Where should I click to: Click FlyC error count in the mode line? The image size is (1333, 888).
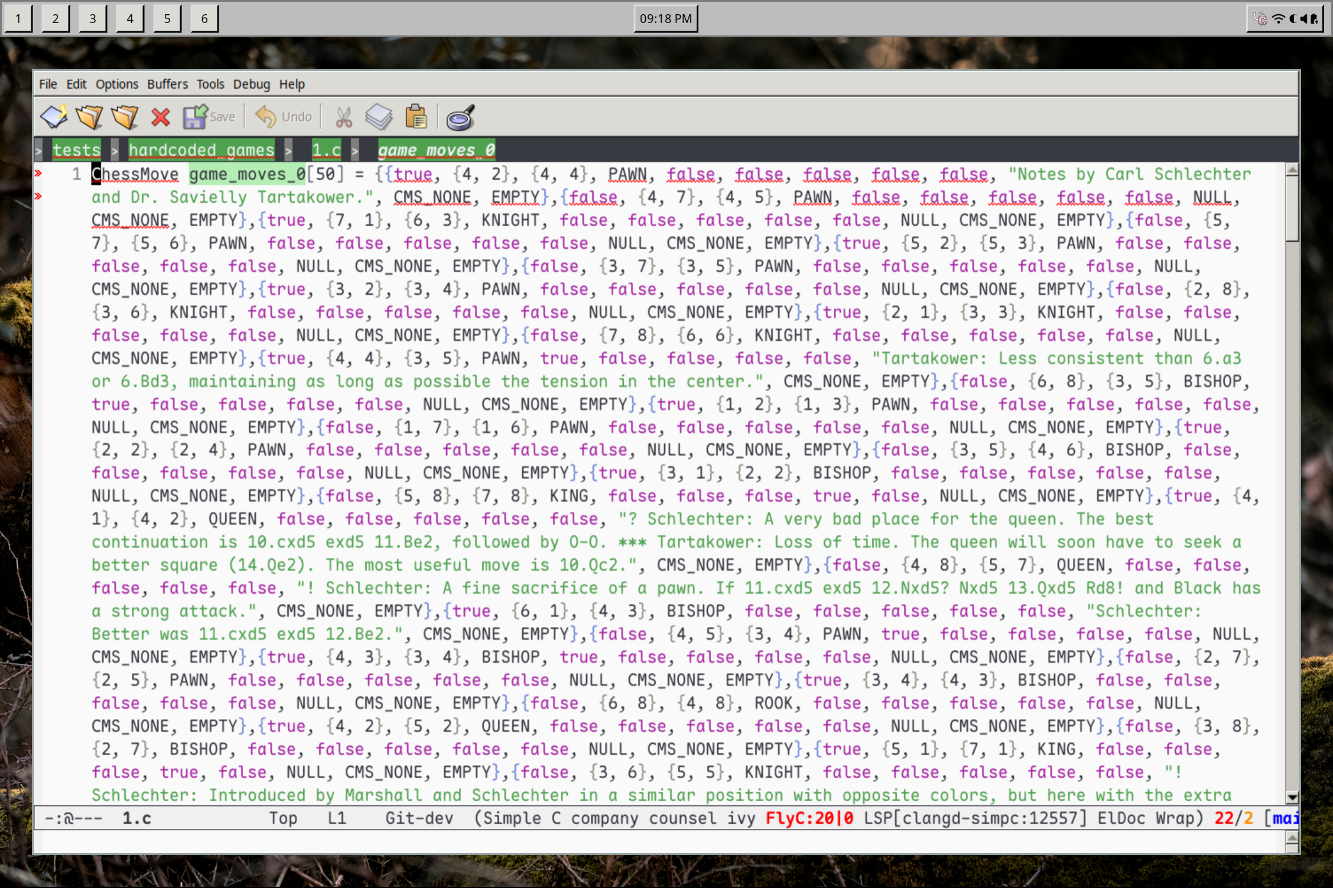coord(809,818)
